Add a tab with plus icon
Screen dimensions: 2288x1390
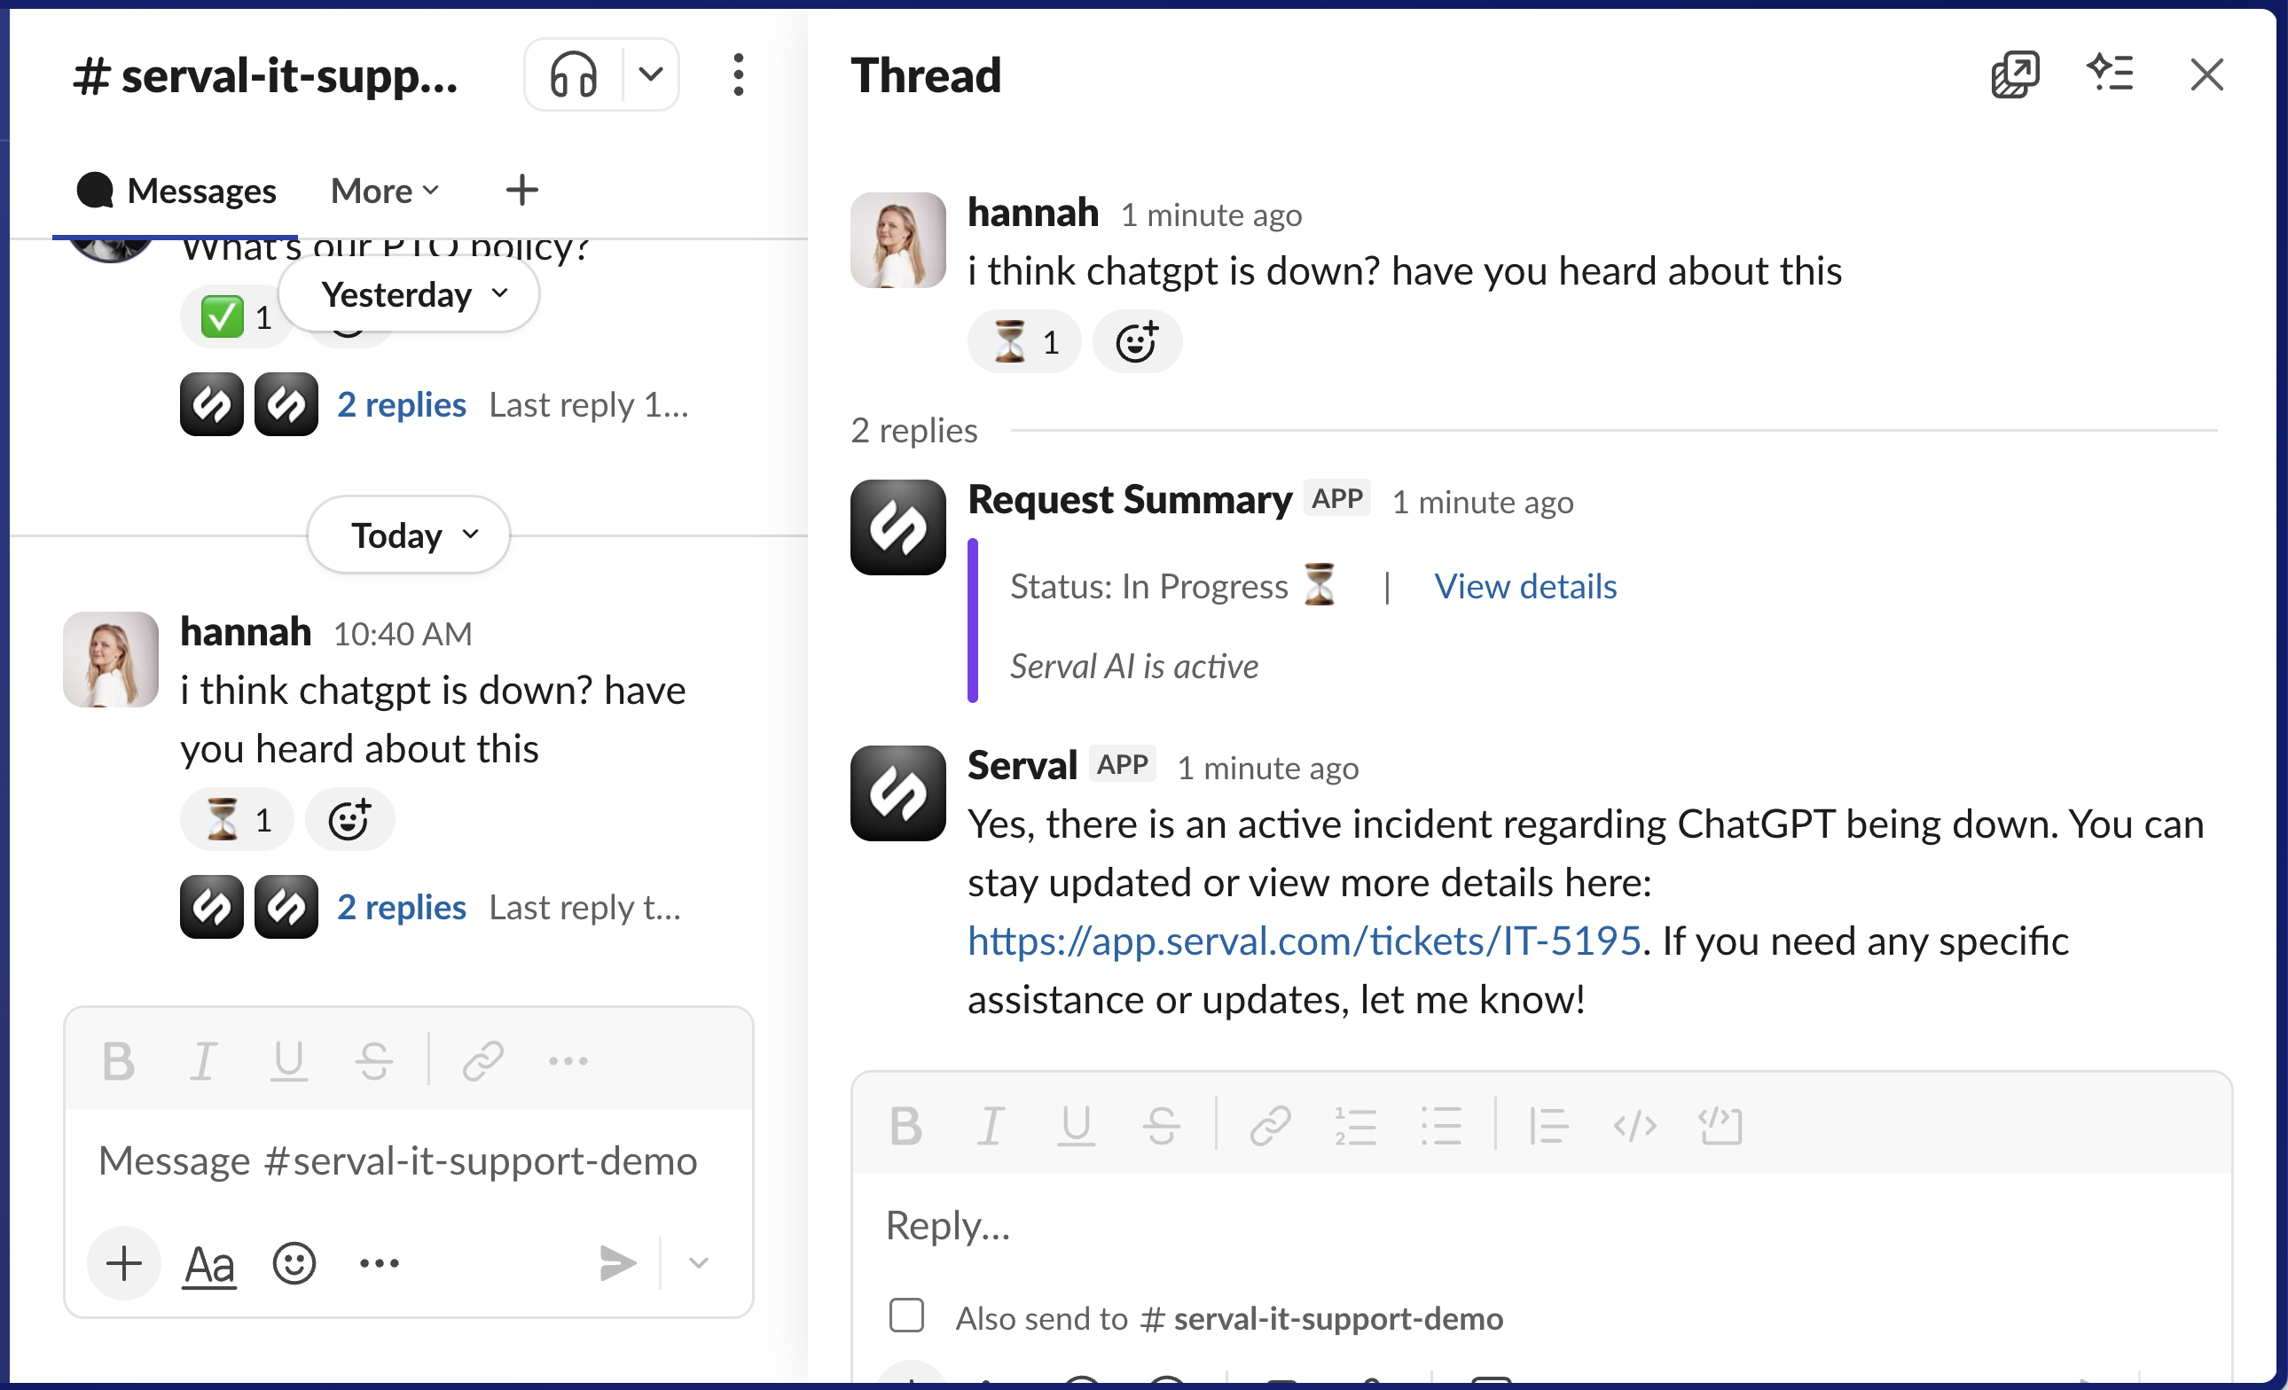pyautogui.click(x=521, y=191)
